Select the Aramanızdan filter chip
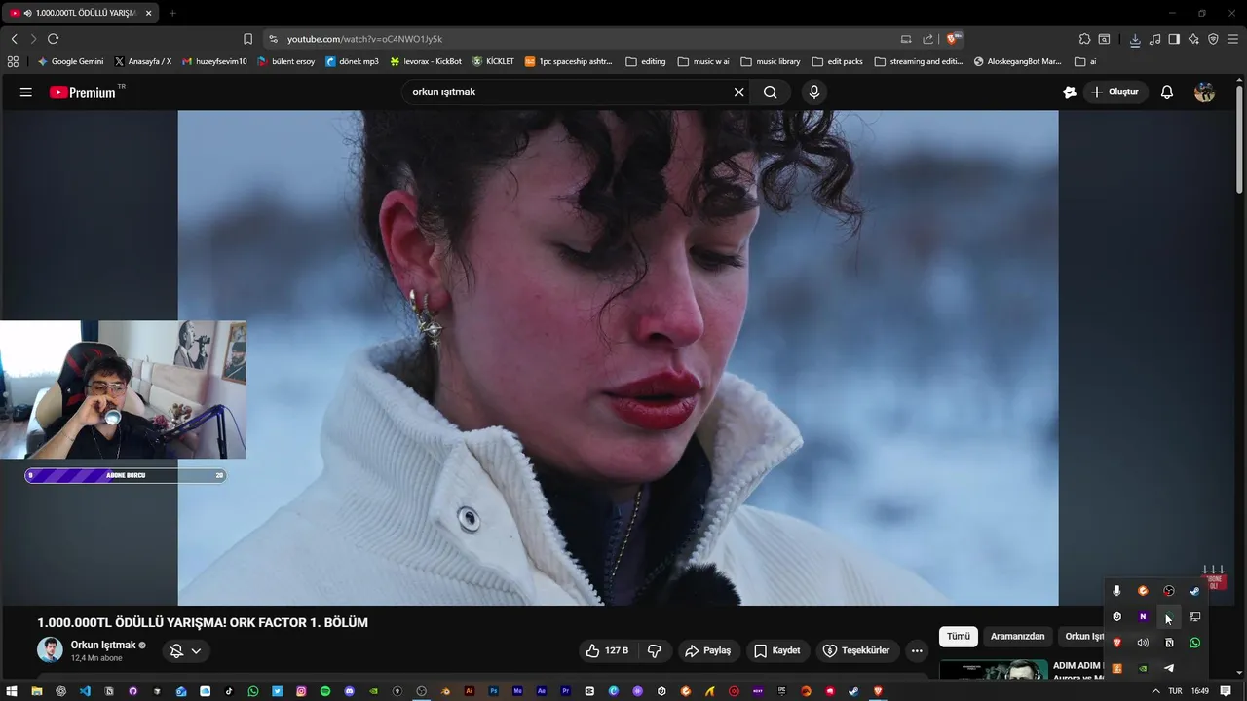The height and width of the screenshot is (701, 1247). [x=1017, y=636]
